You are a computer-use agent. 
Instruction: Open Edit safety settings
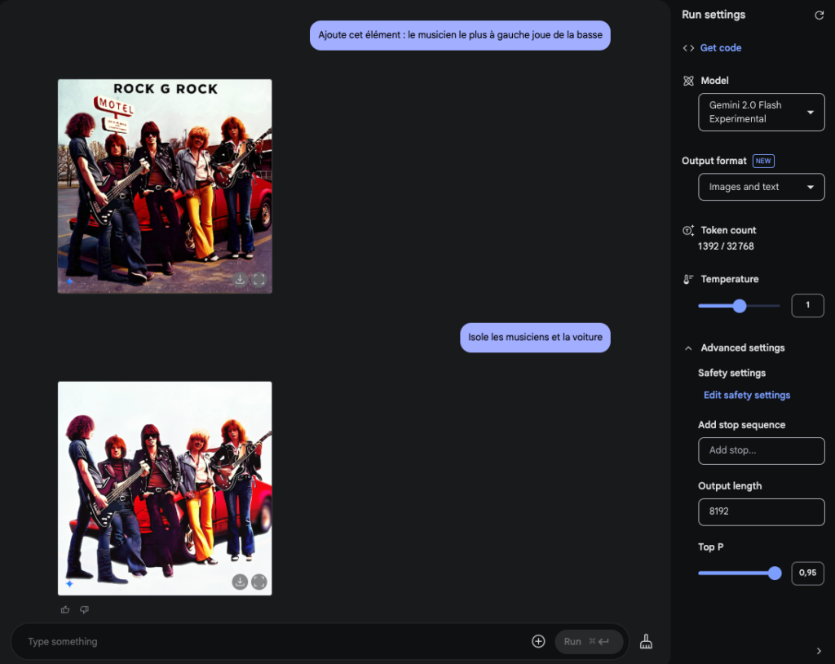746,395
